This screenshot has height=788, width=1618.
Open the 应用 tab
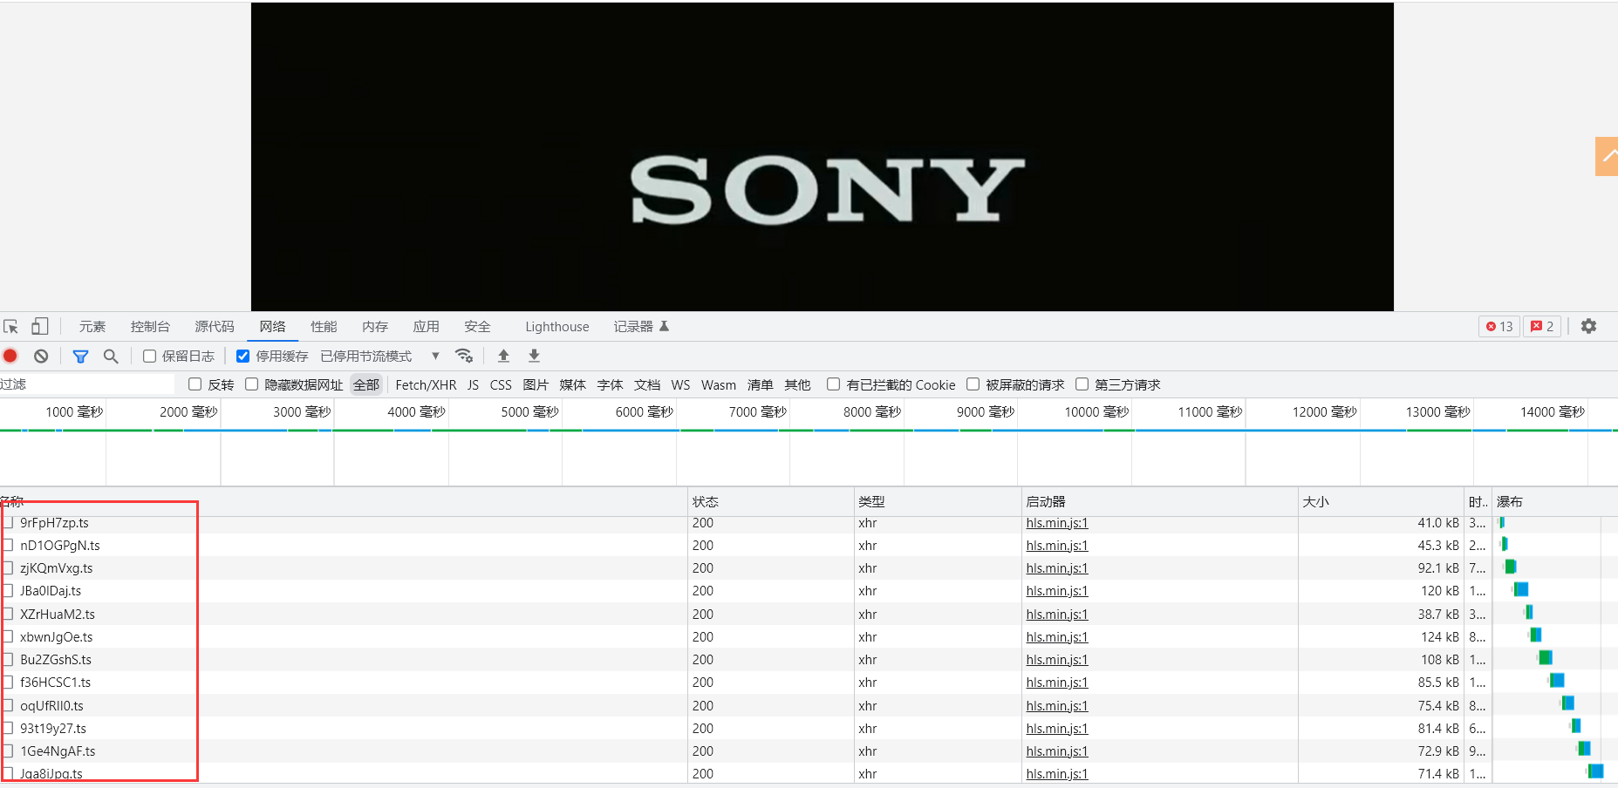pos(427,326)
